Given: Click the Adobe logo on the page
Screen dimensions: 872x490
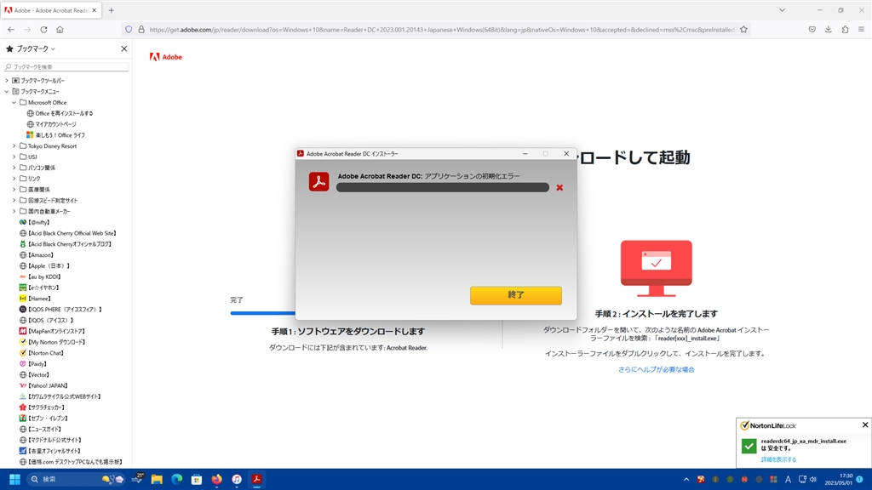Looking at the screenshot, I should [x=166, y=57].
